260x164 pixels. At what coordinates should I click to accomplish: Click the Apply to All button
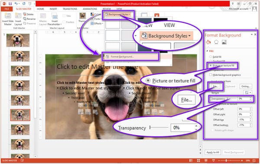point(213,152)
